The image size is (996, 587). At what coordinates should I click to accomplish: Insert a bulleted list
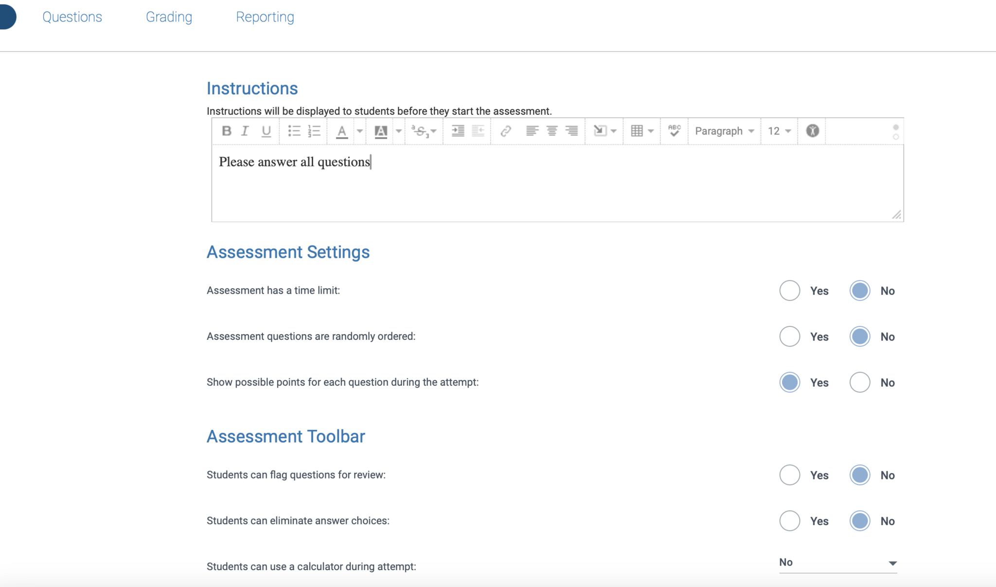(x=294, y=131)
